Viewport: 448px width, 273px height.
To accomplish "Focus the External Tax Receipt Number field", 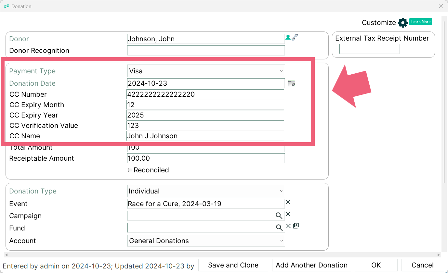I will click(x=369, y=49).
